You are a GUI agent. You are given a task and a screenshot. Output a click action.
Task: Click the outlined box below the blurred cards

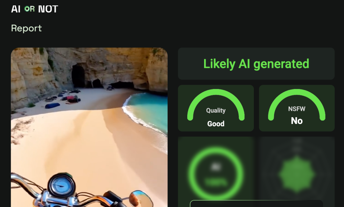click(256, 204)
